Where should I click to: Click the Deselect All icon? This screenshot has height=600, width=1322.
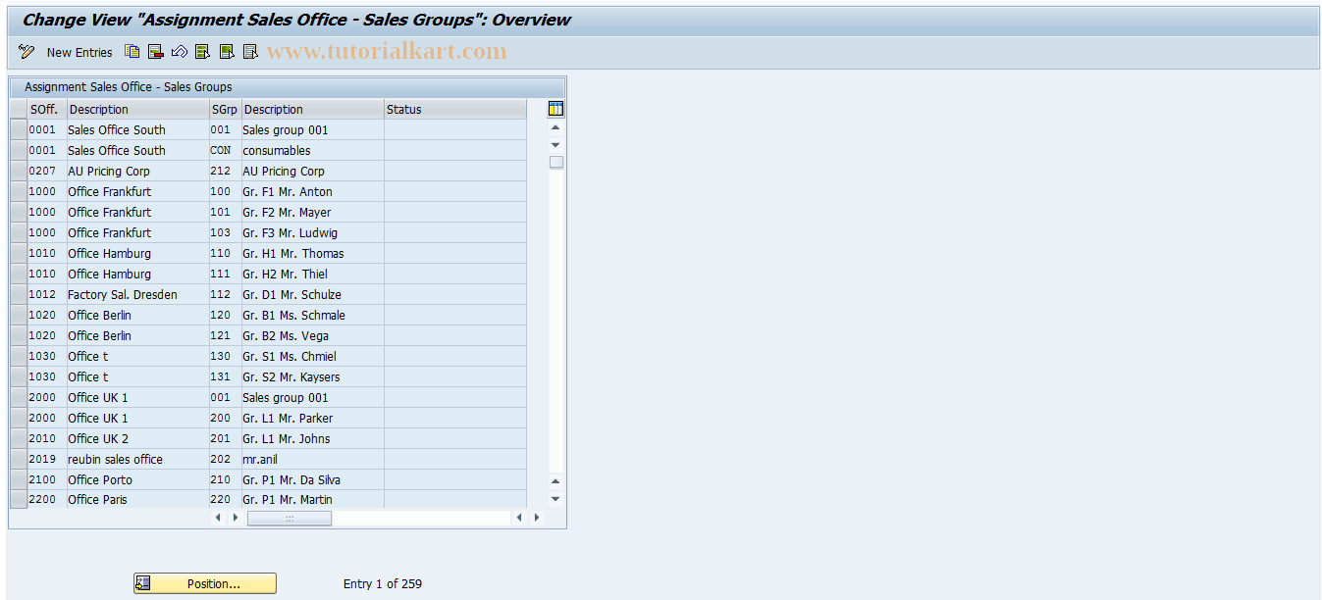[x=250, y=51]
